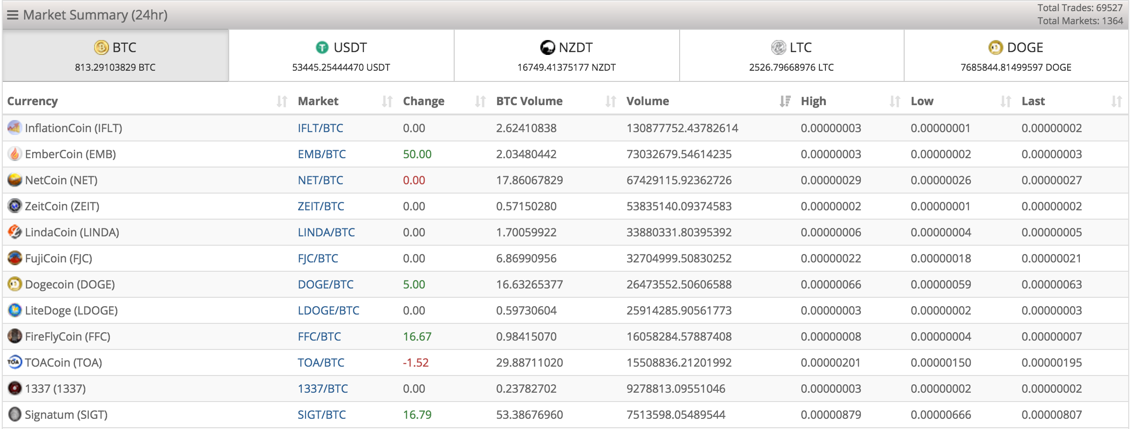Open the ZEIT/BTC market link
Screen dimensions: 1131x429
click(321, 206)
